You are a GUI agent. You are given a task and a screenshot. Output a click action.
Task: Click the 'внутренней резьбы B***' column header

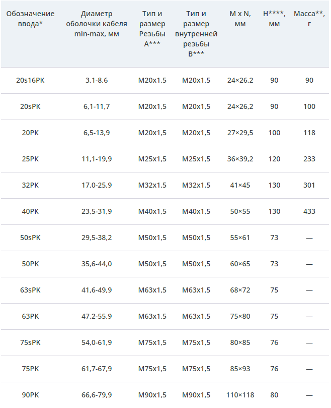pos(196,34)
